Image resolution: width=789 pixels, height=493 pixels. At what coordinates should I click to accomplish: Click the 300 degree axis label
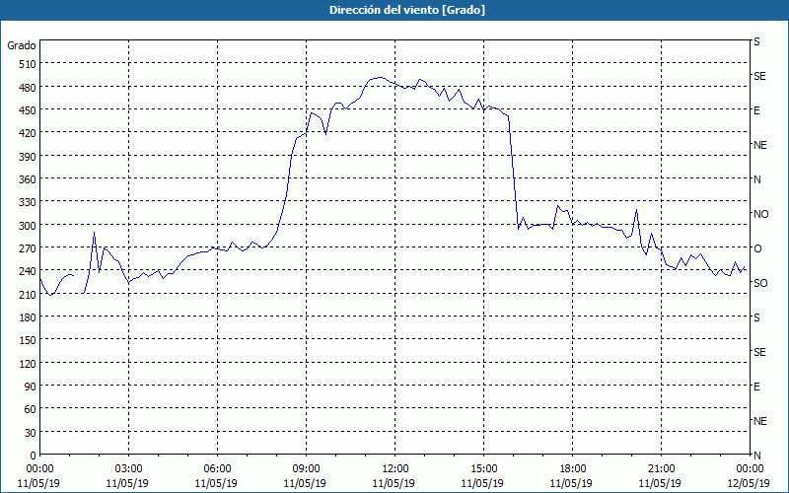click(x=29, y=226)
